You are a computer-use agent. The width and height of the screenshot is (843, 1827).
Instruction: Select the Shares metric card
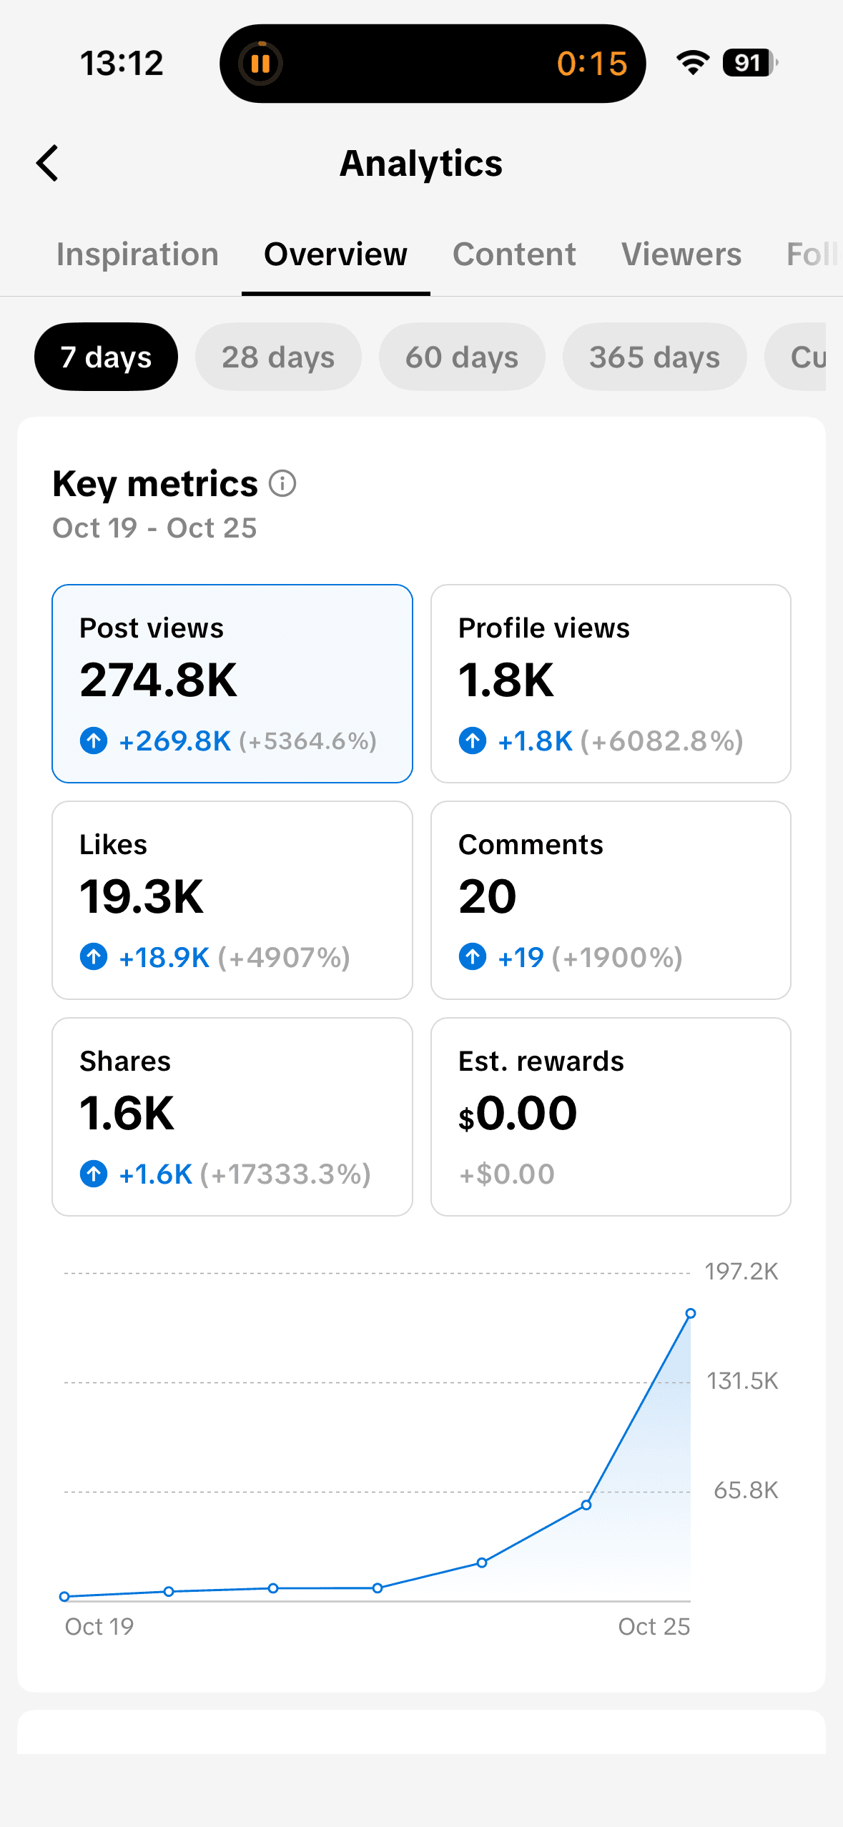(232, 1116)
